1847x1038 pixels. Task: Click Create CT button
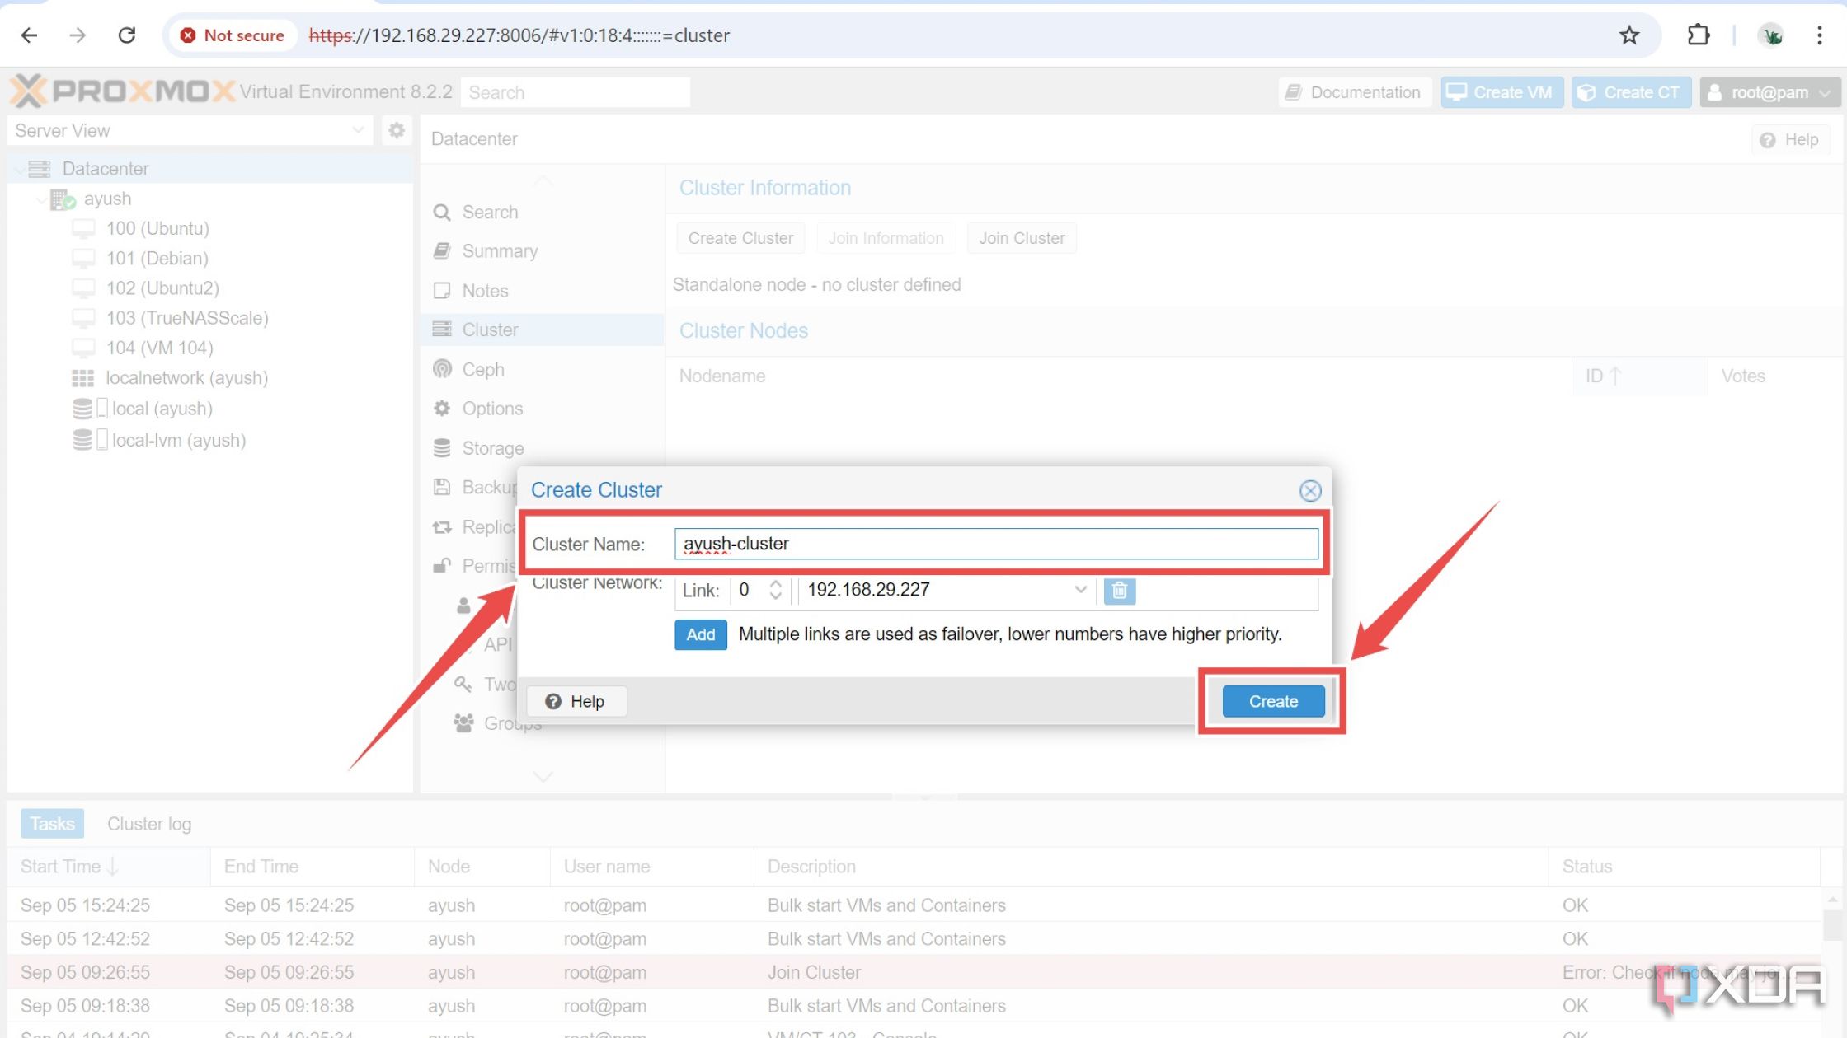[x=1630, y=92]
